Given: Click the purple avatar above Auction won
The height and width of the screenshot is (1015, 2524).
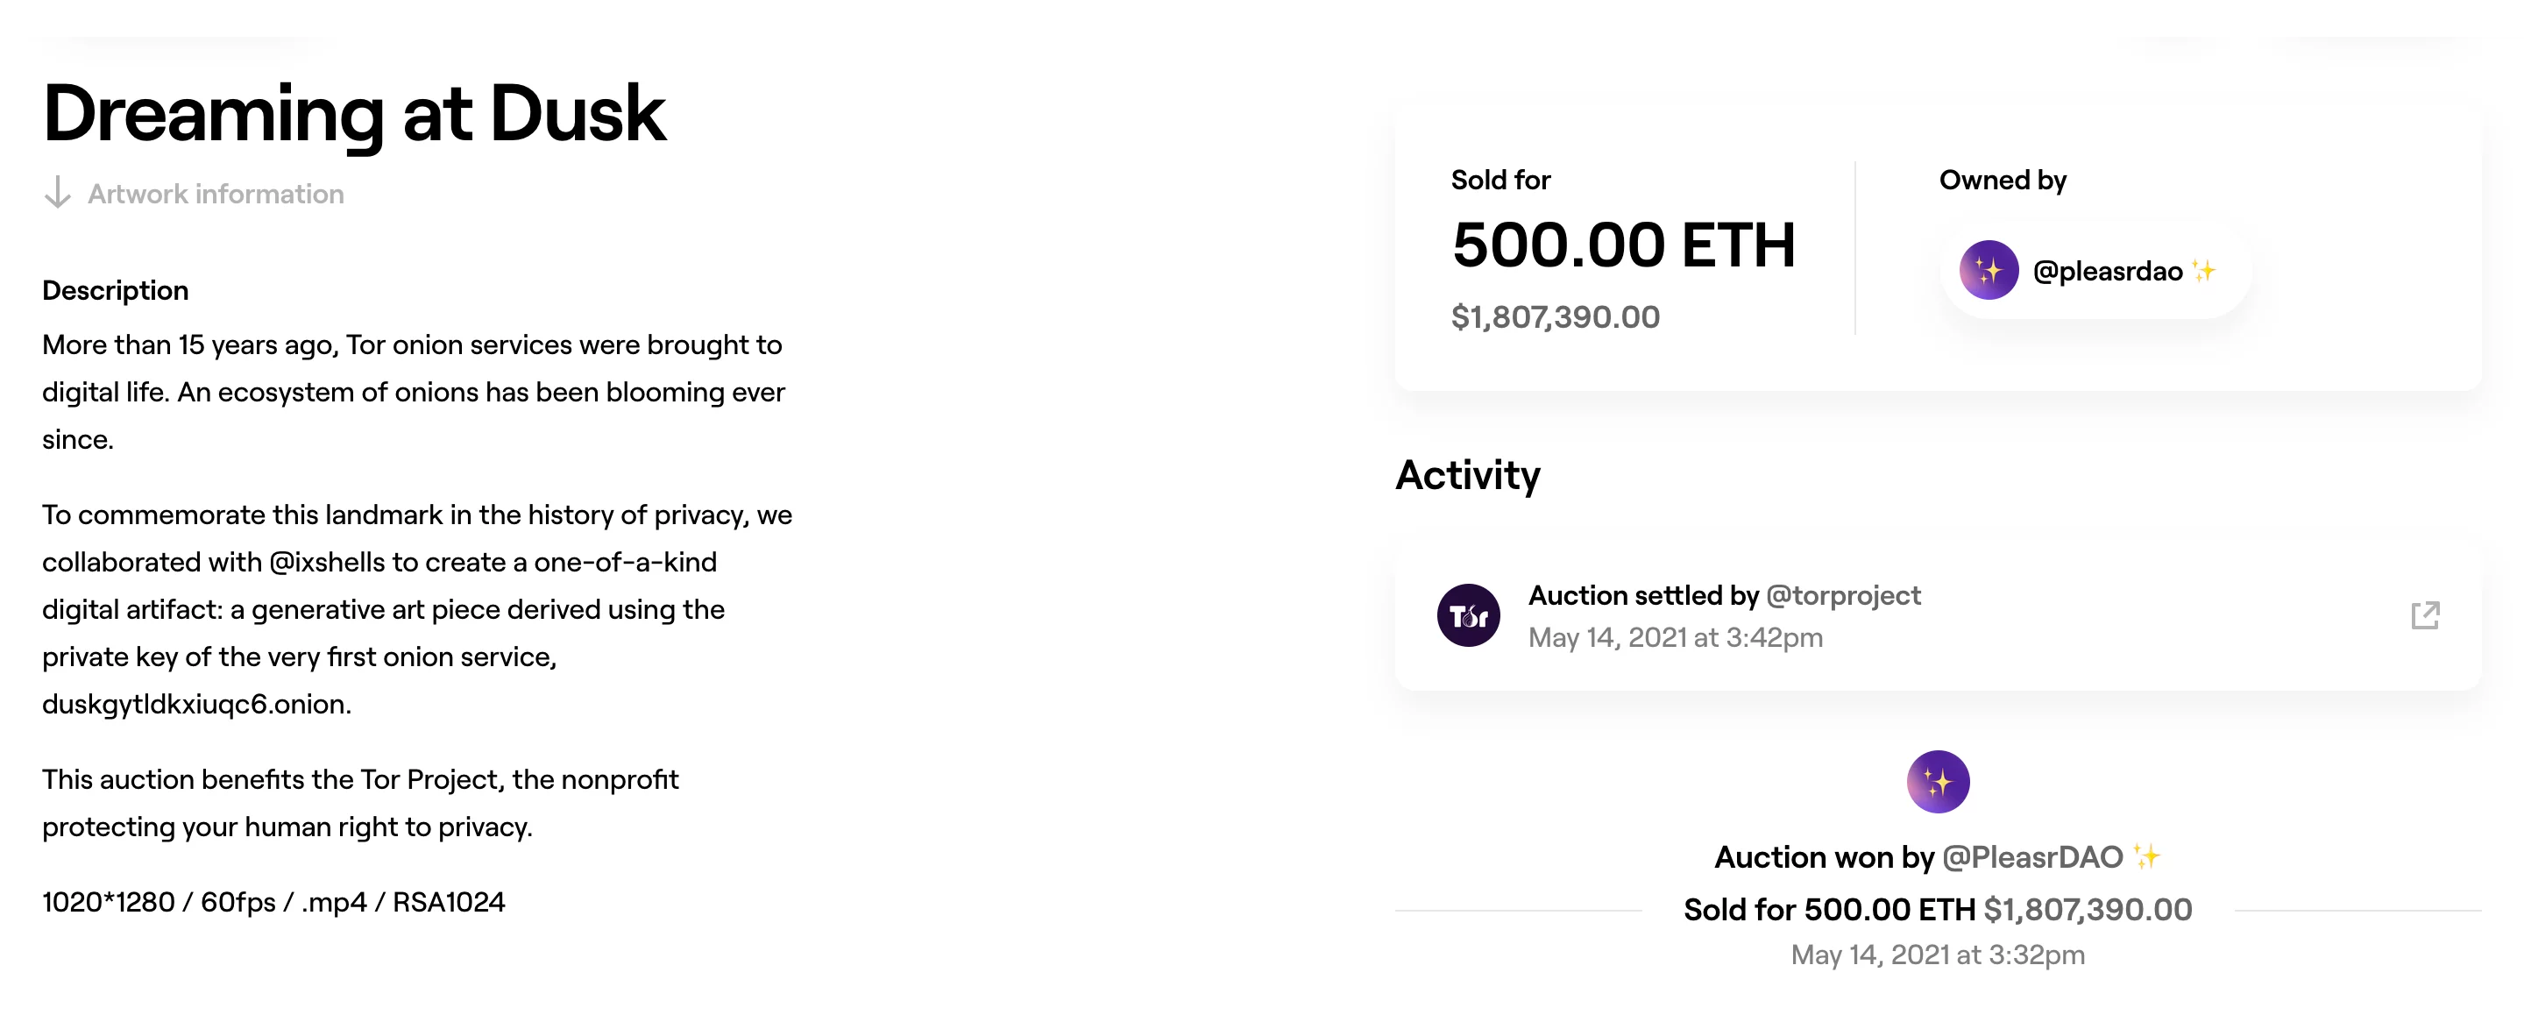Looking at the screenshot, I should [x=1937, y=782].
